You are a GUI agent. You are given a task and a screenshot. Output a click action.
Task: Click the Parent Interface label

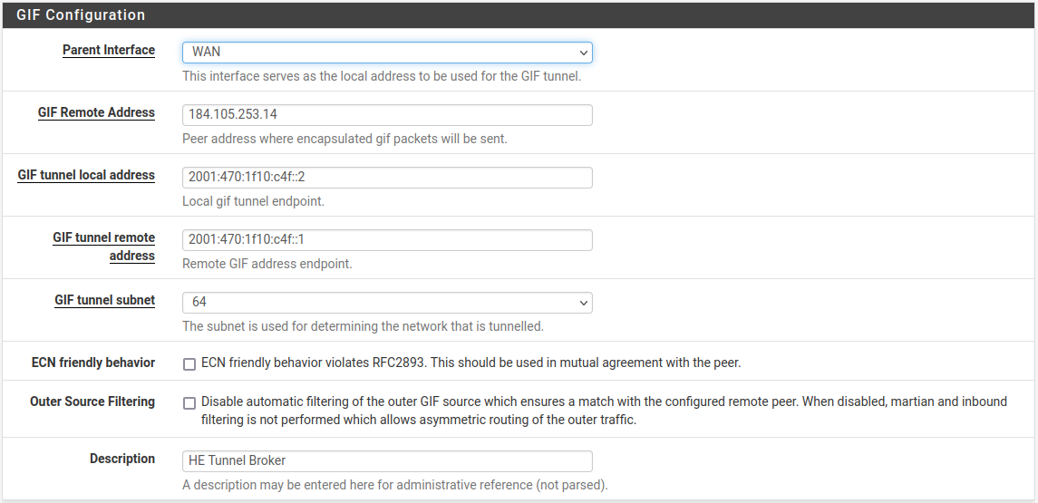point(109,51)
